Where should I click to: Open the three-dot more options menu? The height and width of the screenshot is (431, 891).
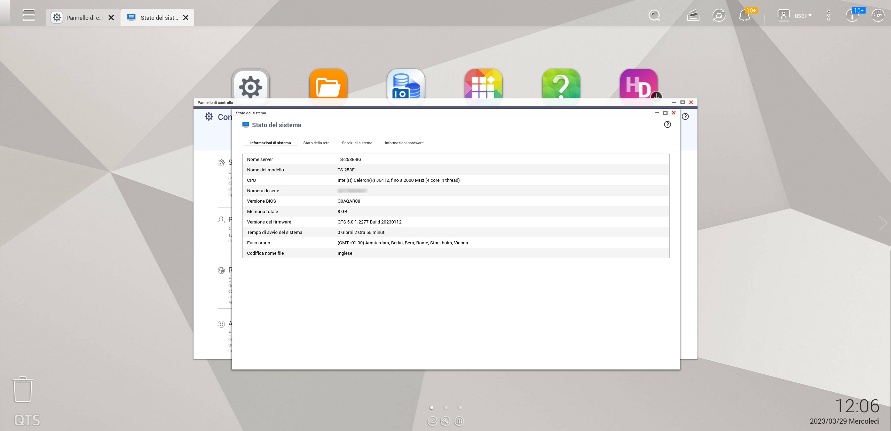point(828,16)
